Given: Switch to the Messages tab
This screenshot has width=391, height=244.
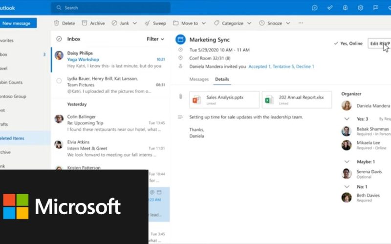Looking at the screenshot, I should (199, 79).
